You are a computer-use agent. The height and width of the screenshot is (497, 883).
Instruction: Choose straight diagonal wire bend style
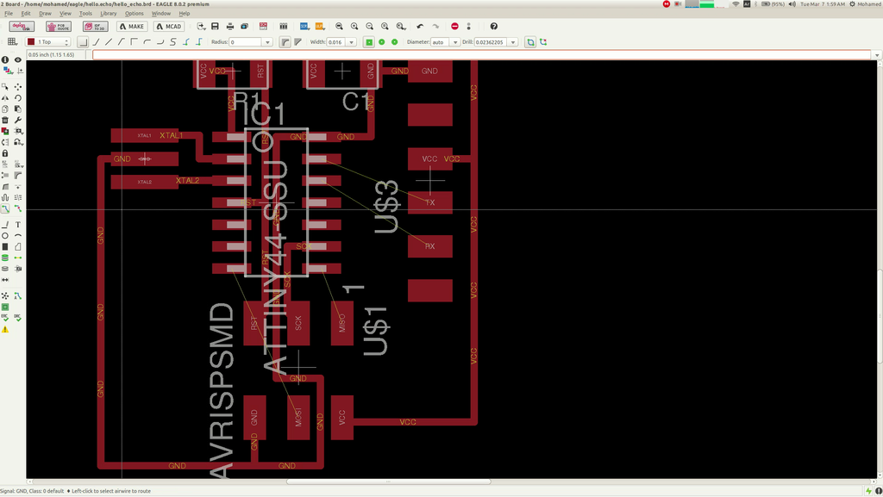(109, 42)
